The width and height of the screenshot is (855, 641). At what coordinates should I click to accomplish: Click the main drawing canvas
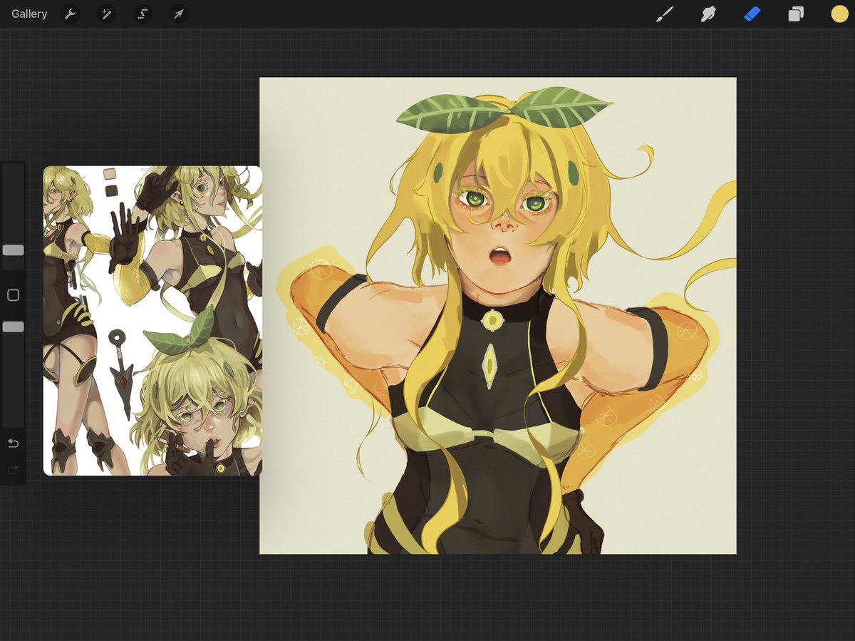tap(498, 316)
